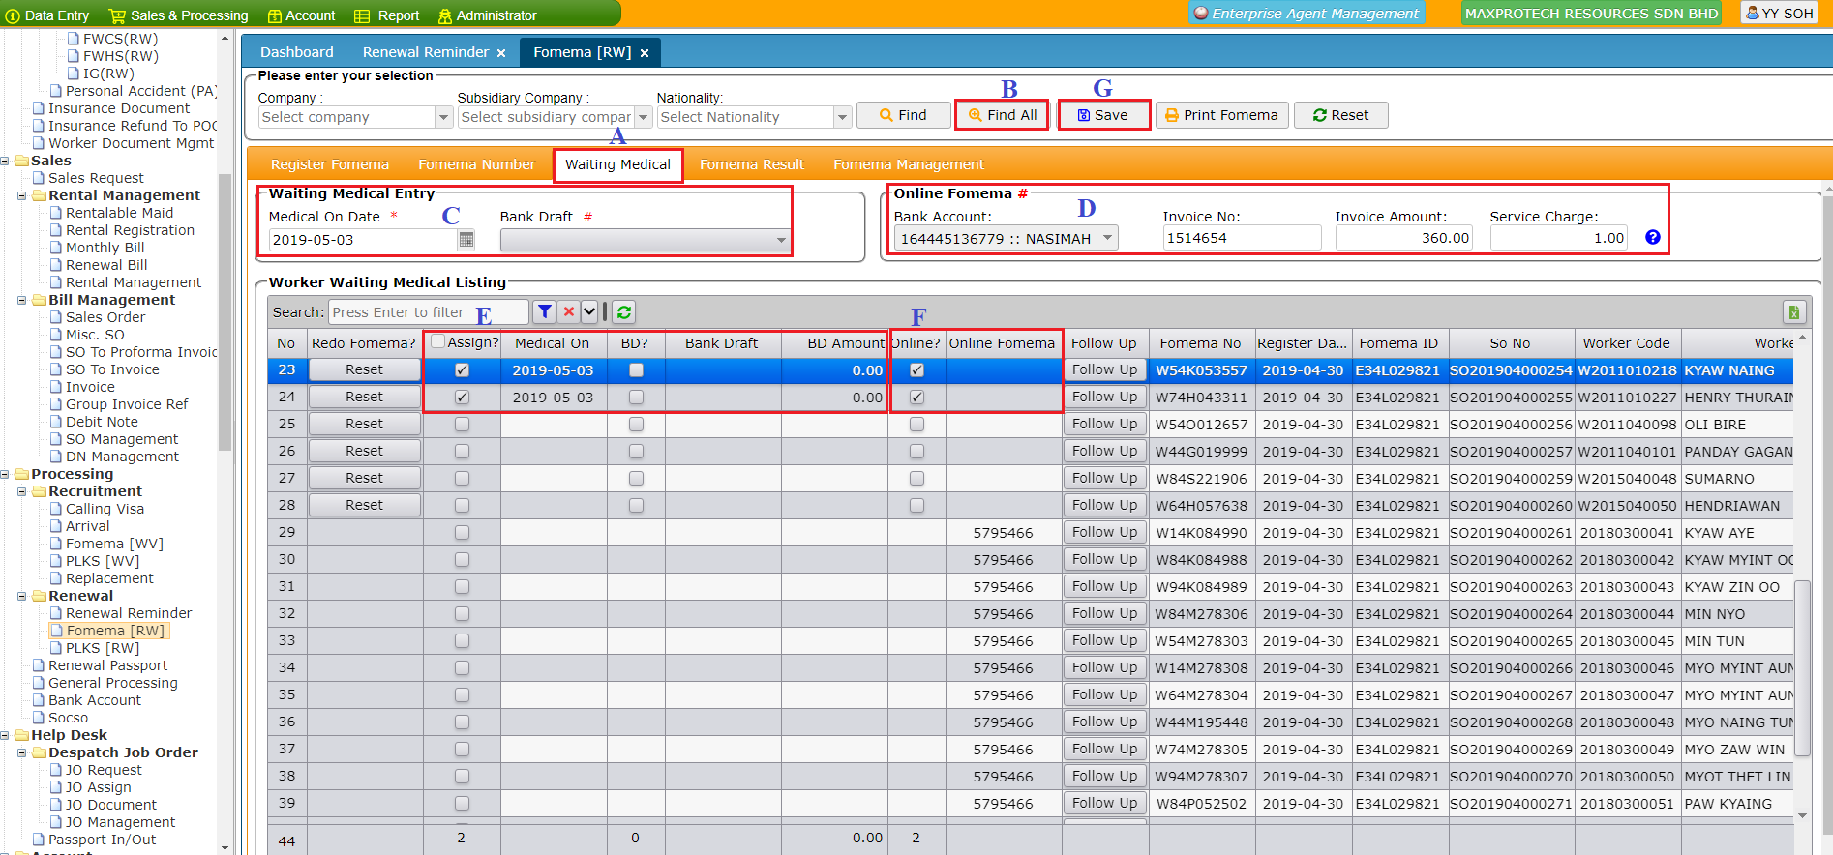This screenshot has width=1833, height=855.
Task: Open the Nationality dropdown
Action: coord(842,117)
